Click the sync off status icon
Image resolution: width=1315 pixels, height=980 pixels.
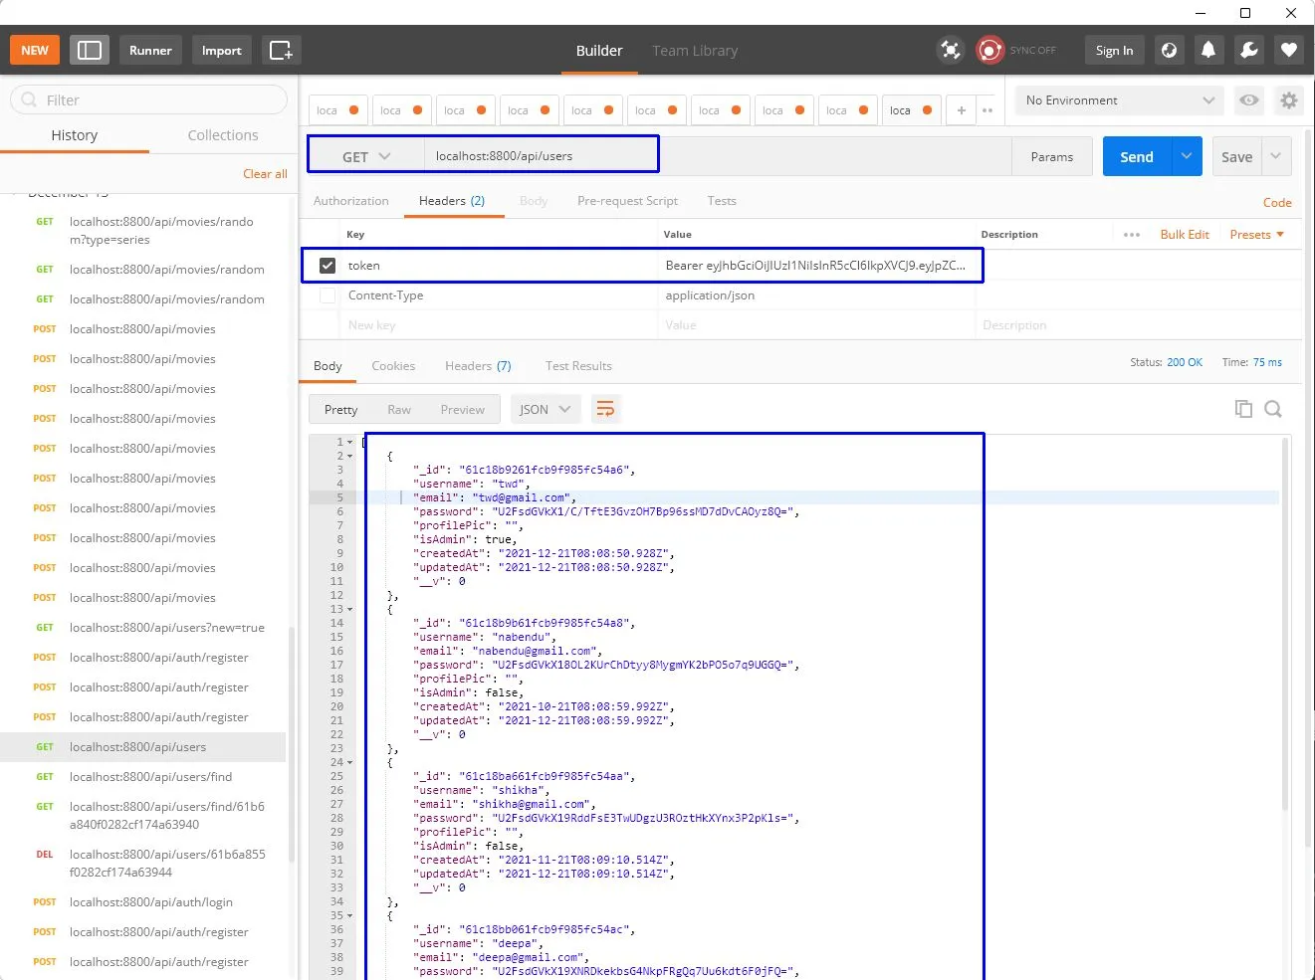[990, 50]
